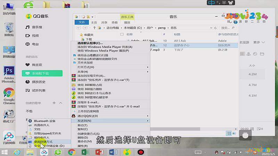The height and width of the screenshot is (156, 278).
Task: Choose 添加到 Windows Media Player 列表(A)
Action: [105, 47]
